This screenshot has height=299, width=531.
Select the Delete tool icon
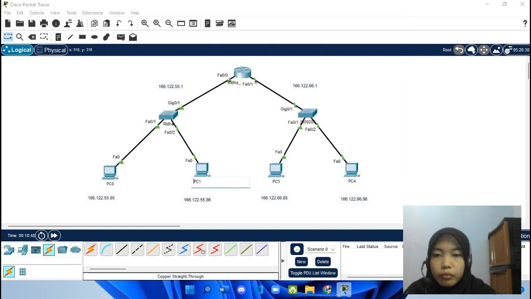(32, 37)
